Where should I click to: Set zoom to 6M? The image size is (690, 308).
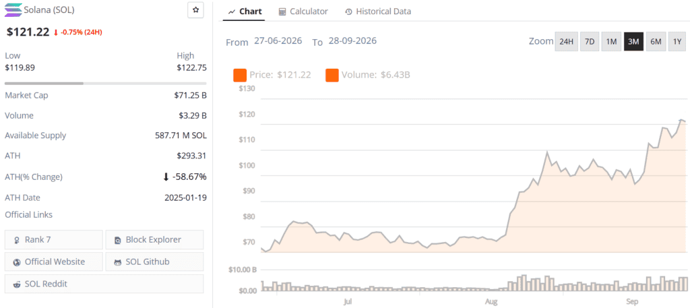(656, 41)
